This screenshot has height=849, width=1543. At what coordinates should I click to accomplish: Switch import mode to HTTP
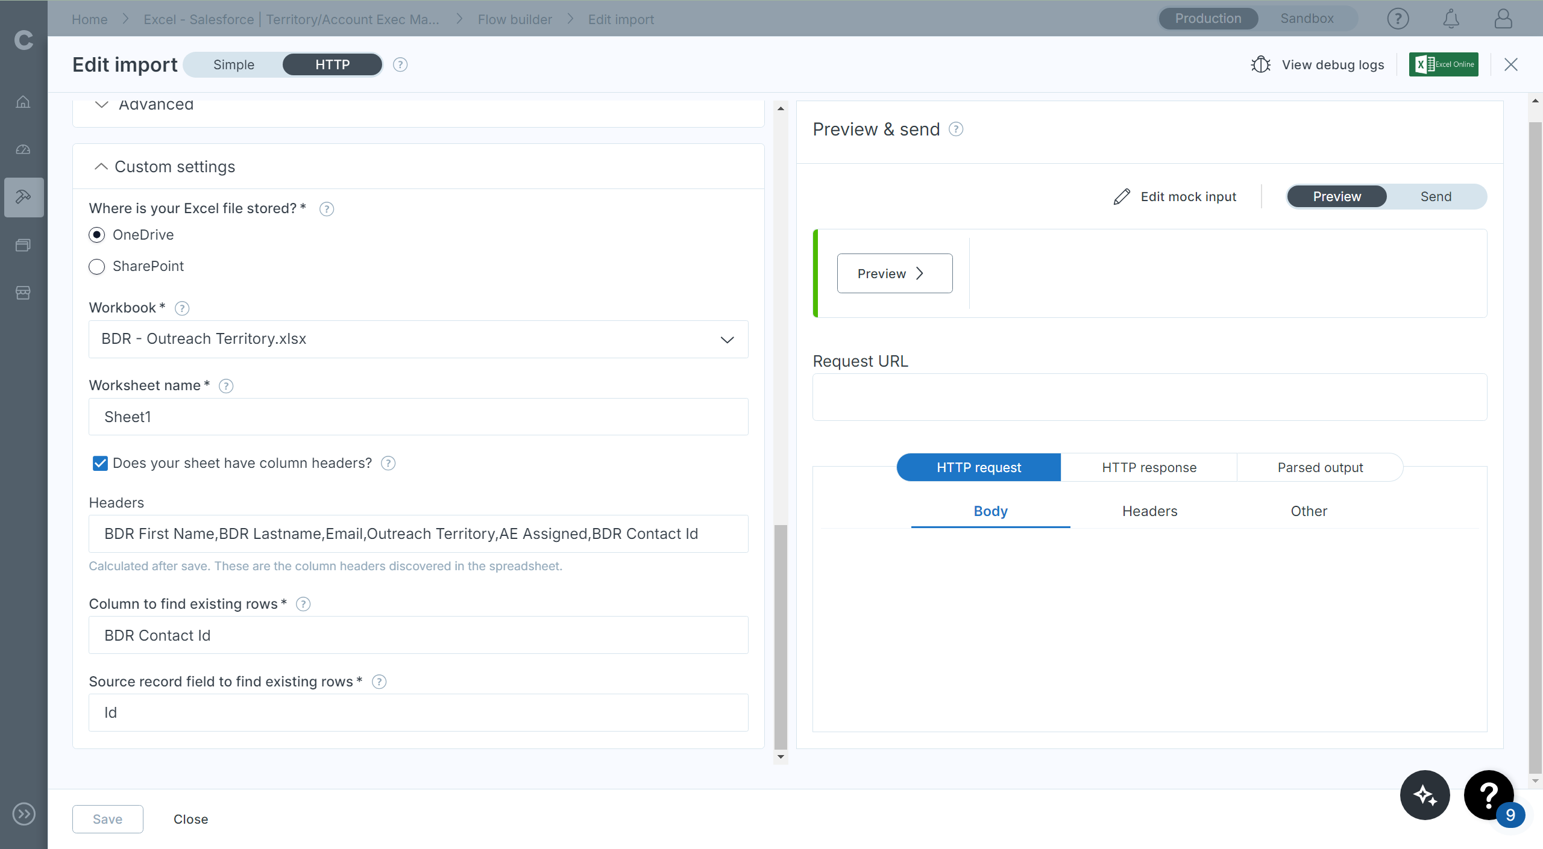(332, 64)
